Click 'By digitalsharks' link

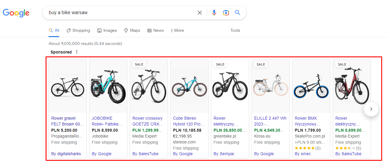pos(66,154)
